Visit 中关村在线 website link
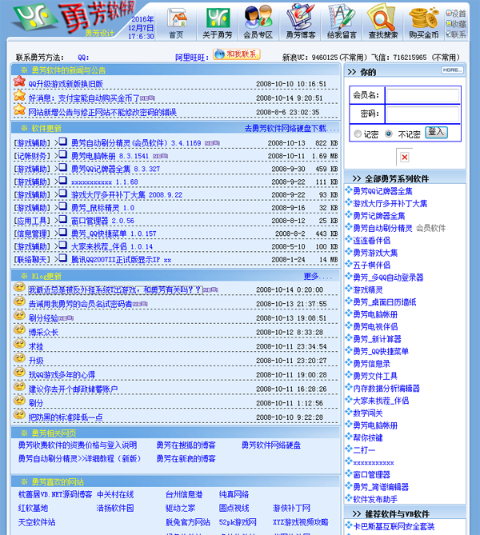The image size is (480, 535). point(115,494)
